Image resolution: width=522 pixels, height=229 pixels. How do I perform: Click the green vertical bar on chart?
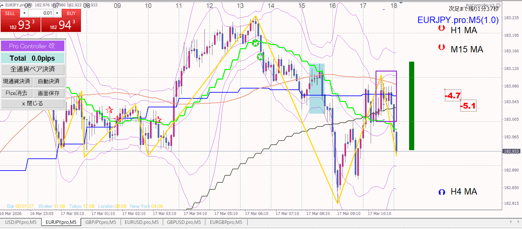click(x=411, y=106)
